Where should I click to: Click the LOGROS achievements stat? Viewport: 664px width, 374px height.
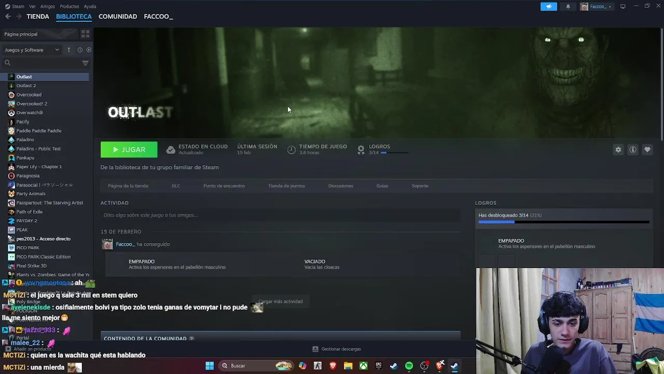382,150
